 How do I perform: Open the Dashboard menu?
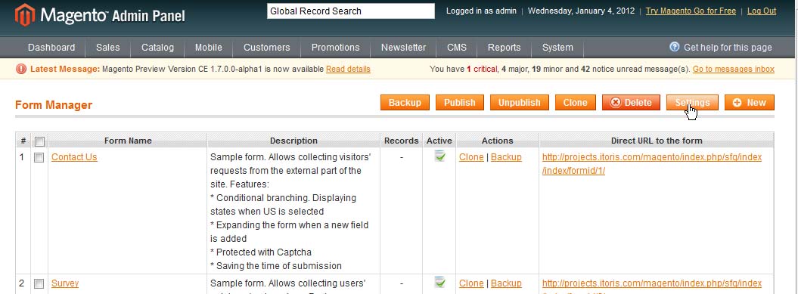tap(51, 48)
